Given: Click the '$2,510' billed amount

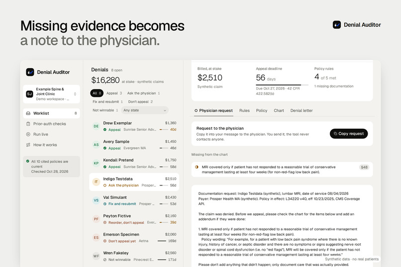Looking at the screenshot, I should [x=210, y=78].
